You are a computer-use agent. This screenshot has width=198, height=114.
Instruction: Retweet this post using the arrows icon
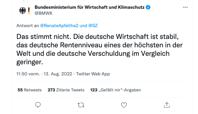coord(81,105)
